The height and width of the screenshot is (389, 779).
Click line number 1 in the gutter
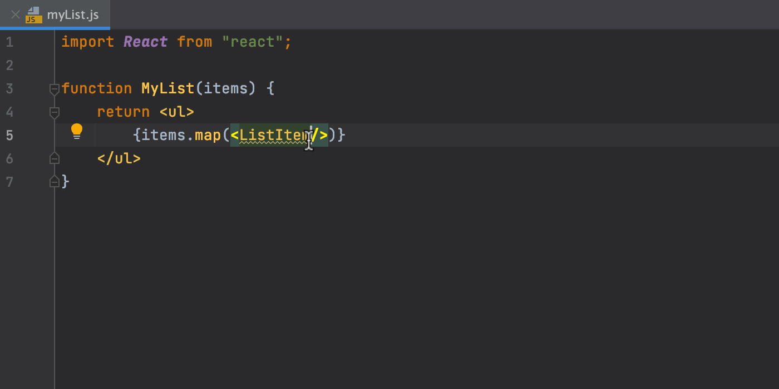coord(9,42)
